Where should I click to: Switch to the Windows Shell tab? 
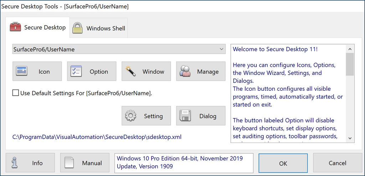(106, 28)
